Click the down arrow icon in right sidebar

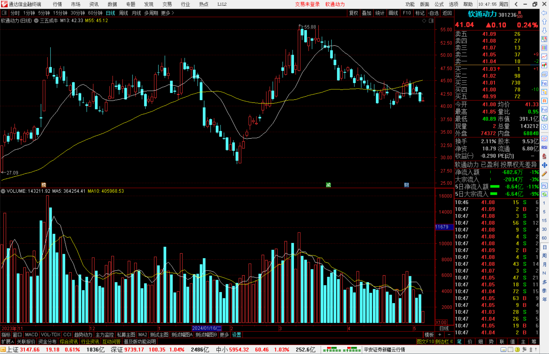[x=544, y=30]
